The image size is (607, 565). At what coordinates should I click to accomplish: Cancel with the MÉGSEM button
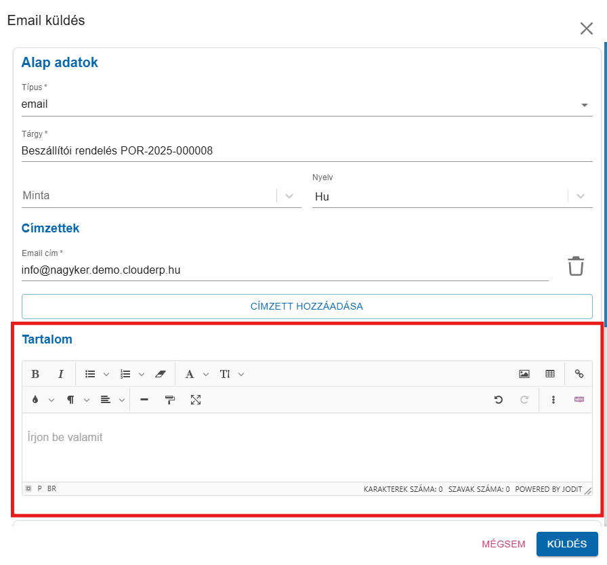[503, 544]
